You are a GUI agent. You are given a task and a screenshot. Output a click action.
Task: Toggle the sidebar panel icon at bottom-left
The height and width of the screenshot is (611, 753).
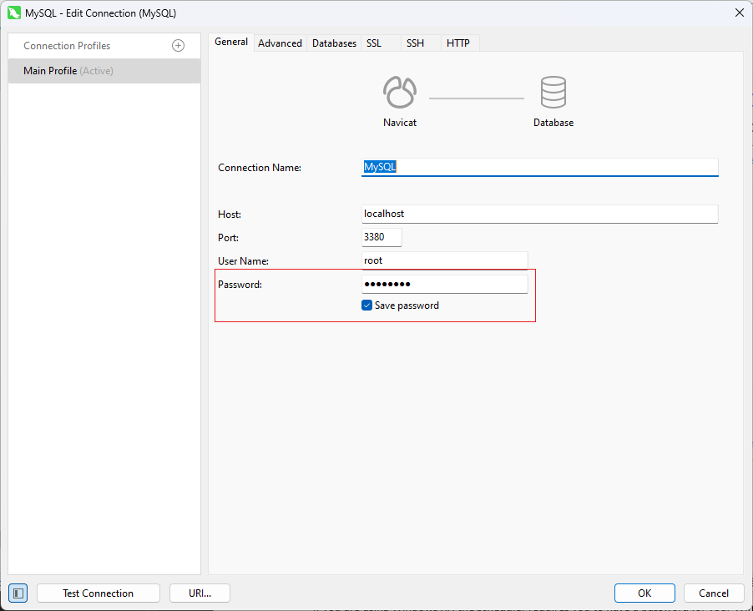(18, 593)
